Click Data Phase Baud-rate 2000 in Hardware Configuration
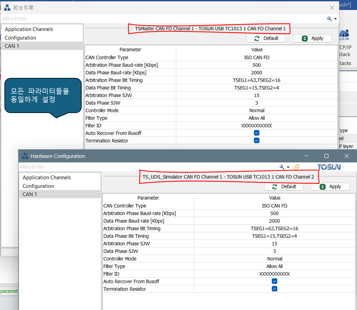Screen dimensions: 357x310 274,221
